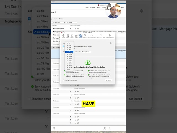Viewport: 177px width, 133px height.
Task: Open the Sidebar settings pane icon
Action: point(72,36)
